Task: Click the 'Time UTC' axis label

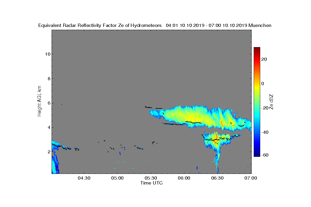Action: (152, 183)
